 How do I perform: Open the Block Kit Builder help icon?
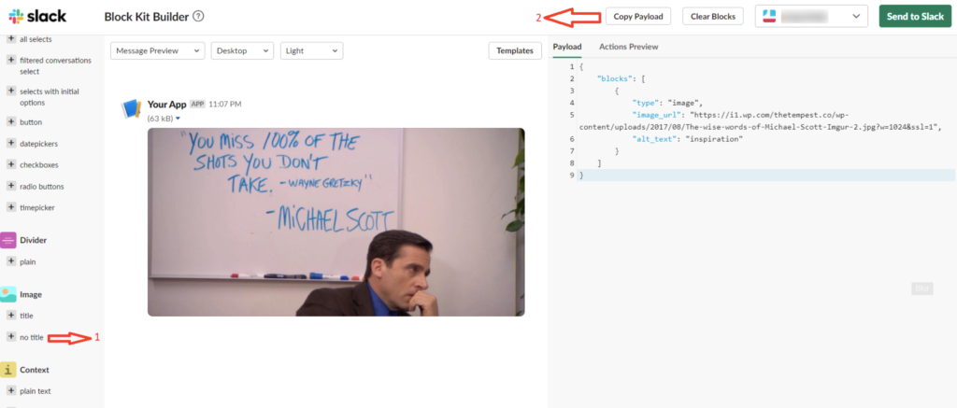(x=198, y=16)
